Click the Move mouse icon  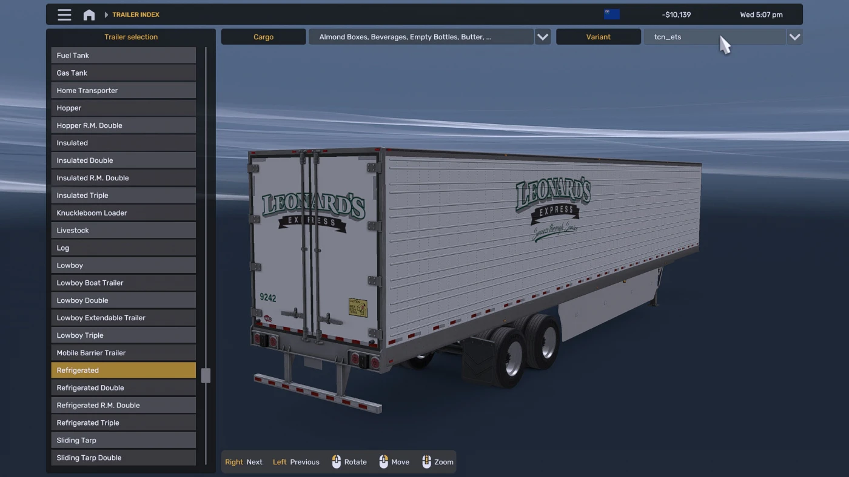coord(383,461)
